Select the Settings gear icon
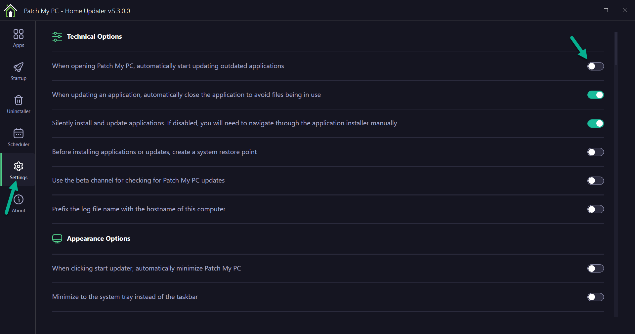 [x=19, y=166]
